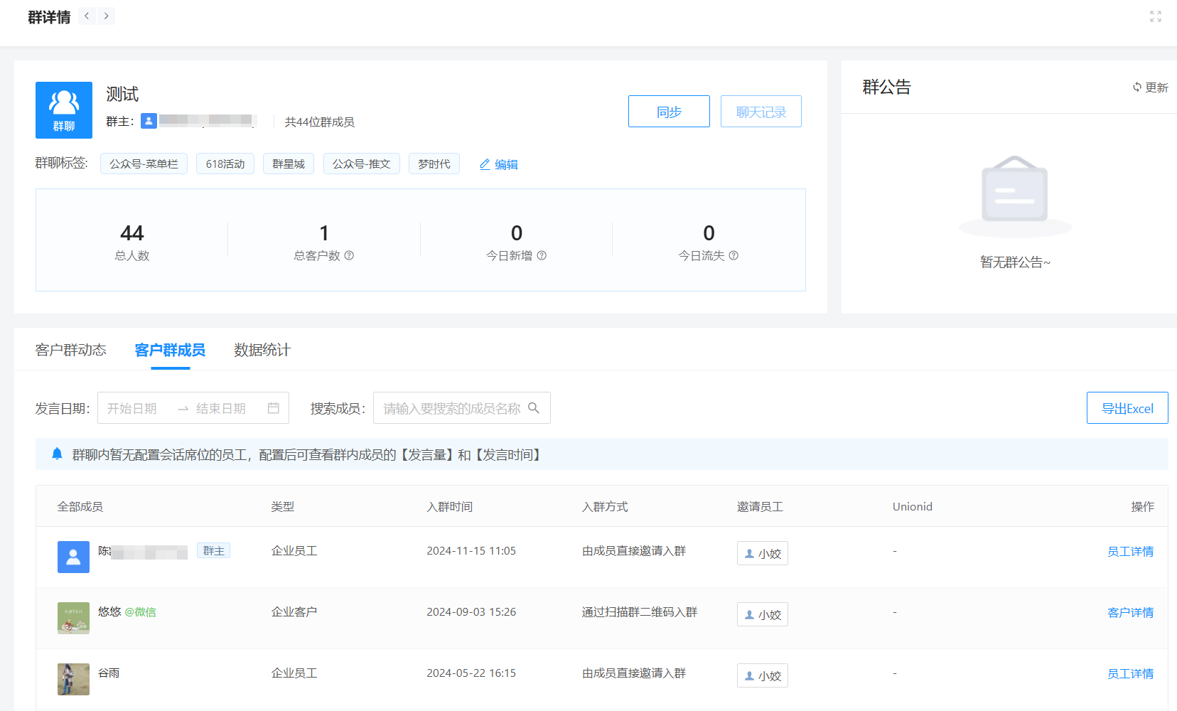1177x711 pixels.
Task: Click the @微信 label beside 悠悠
Action: pos(141,612)
